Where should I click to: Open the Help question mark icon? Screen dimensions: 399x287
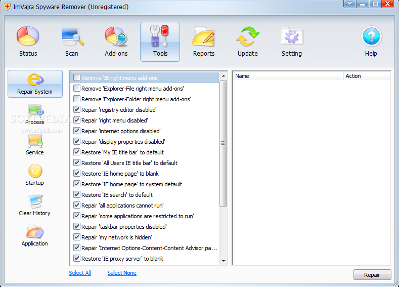pyautogui.click(x=371, y=36)
